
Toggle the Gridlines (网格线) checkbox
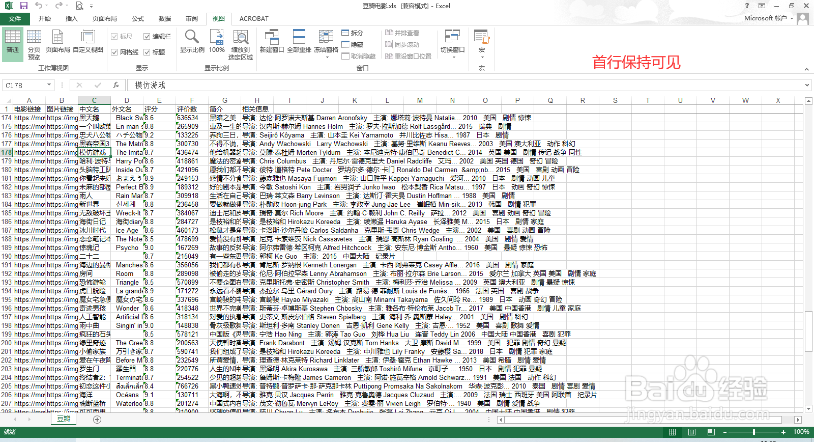(x=125, y=52)
